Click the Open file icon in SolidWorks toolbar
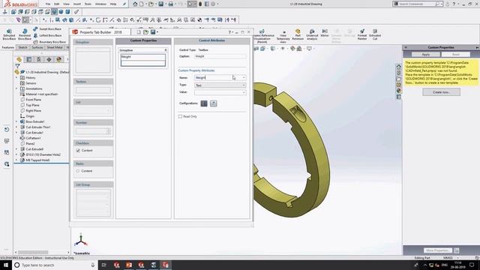The image size is (480, 270). pyautogui.click(x=151, y=4)
